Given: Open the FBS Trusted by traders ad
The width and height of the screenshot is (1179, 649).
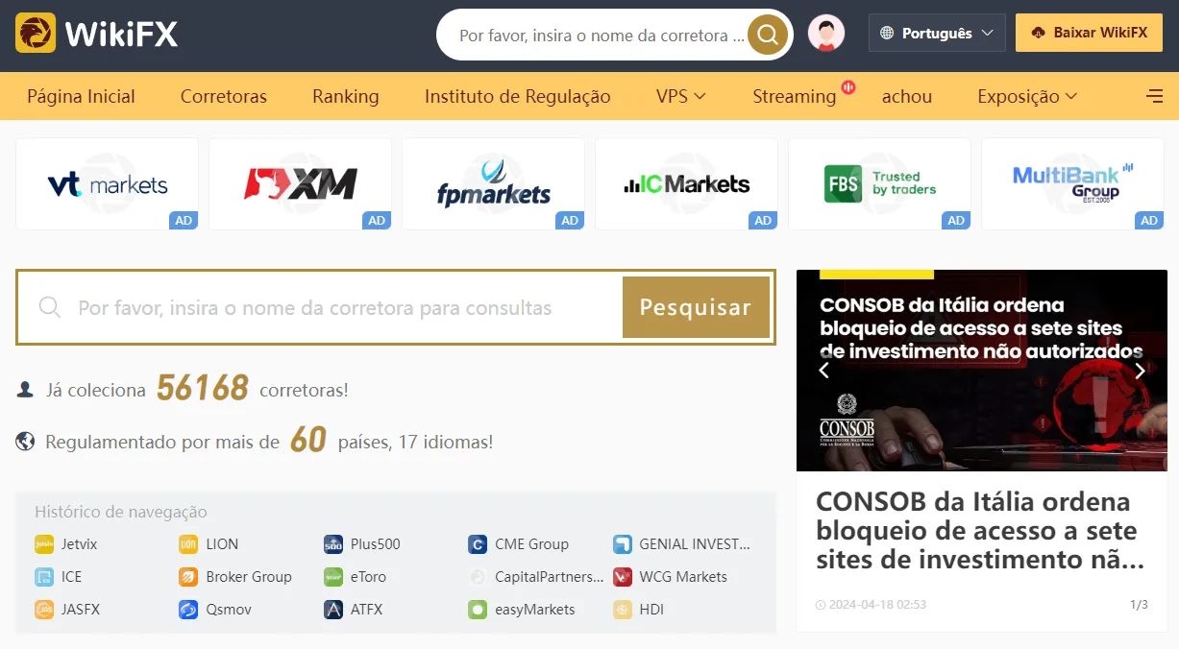Looking at the screenshot, I should click(x=880, y=184).
